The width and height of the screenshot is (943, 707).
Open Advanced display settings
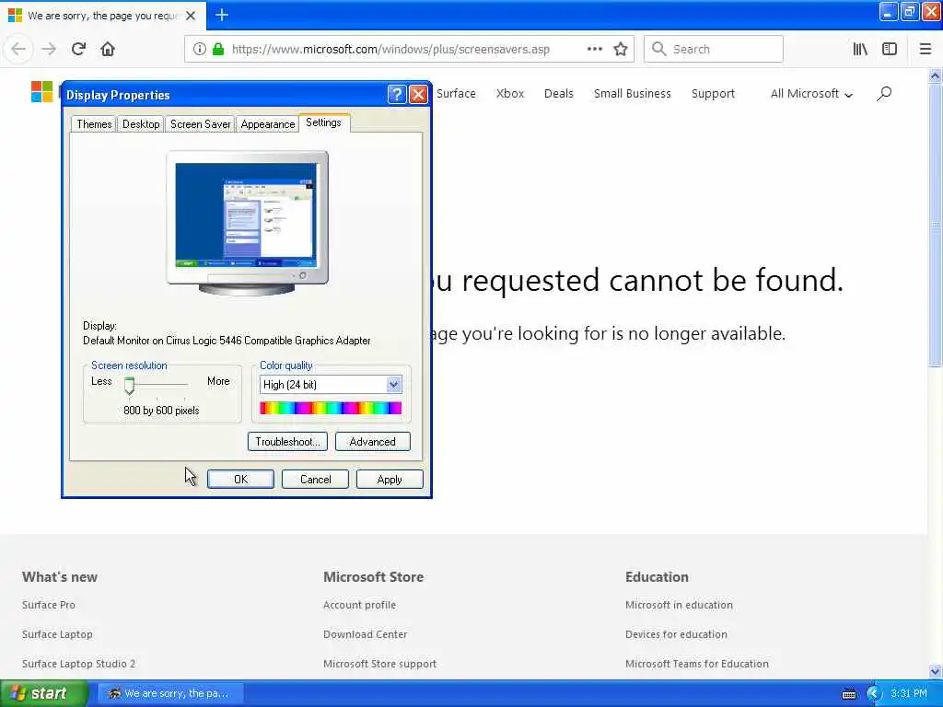[372, 442]
